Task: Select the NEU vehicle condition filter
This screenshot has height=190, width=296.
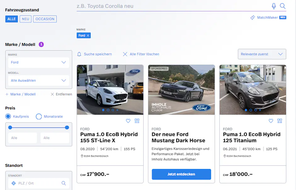Action: (26, 19)
